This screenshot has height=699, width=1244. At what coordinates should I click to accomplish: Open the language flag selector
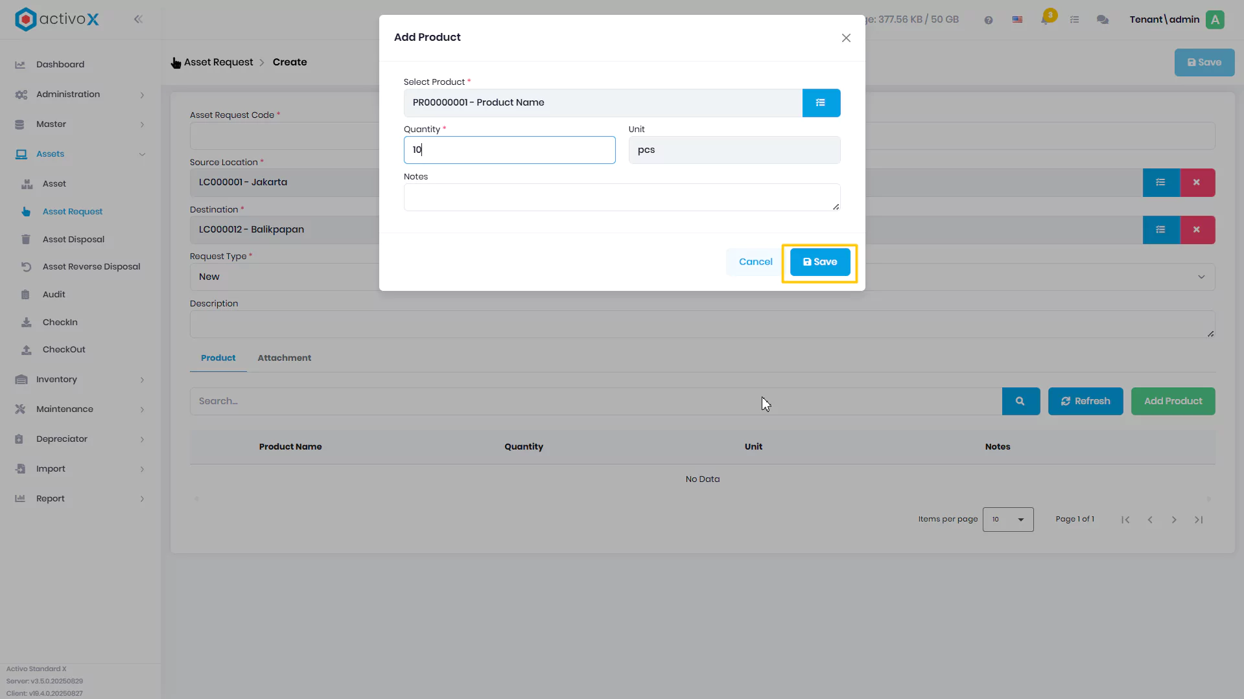(1018, 20)
